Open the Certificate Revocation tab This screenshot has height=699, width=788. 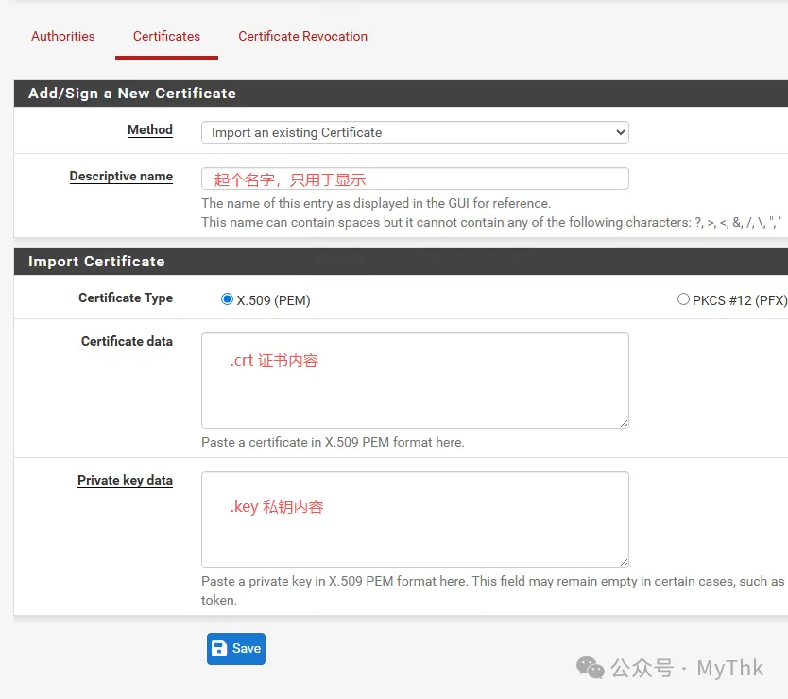pos(302,36)
